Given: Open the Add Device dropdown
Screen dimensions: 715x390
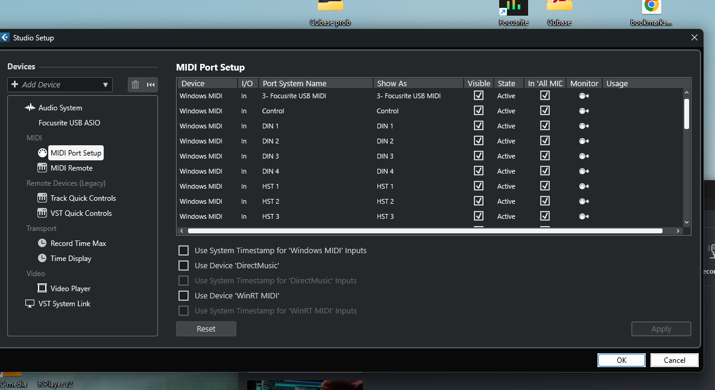Looking at the screenshot, I should [60, 84].
